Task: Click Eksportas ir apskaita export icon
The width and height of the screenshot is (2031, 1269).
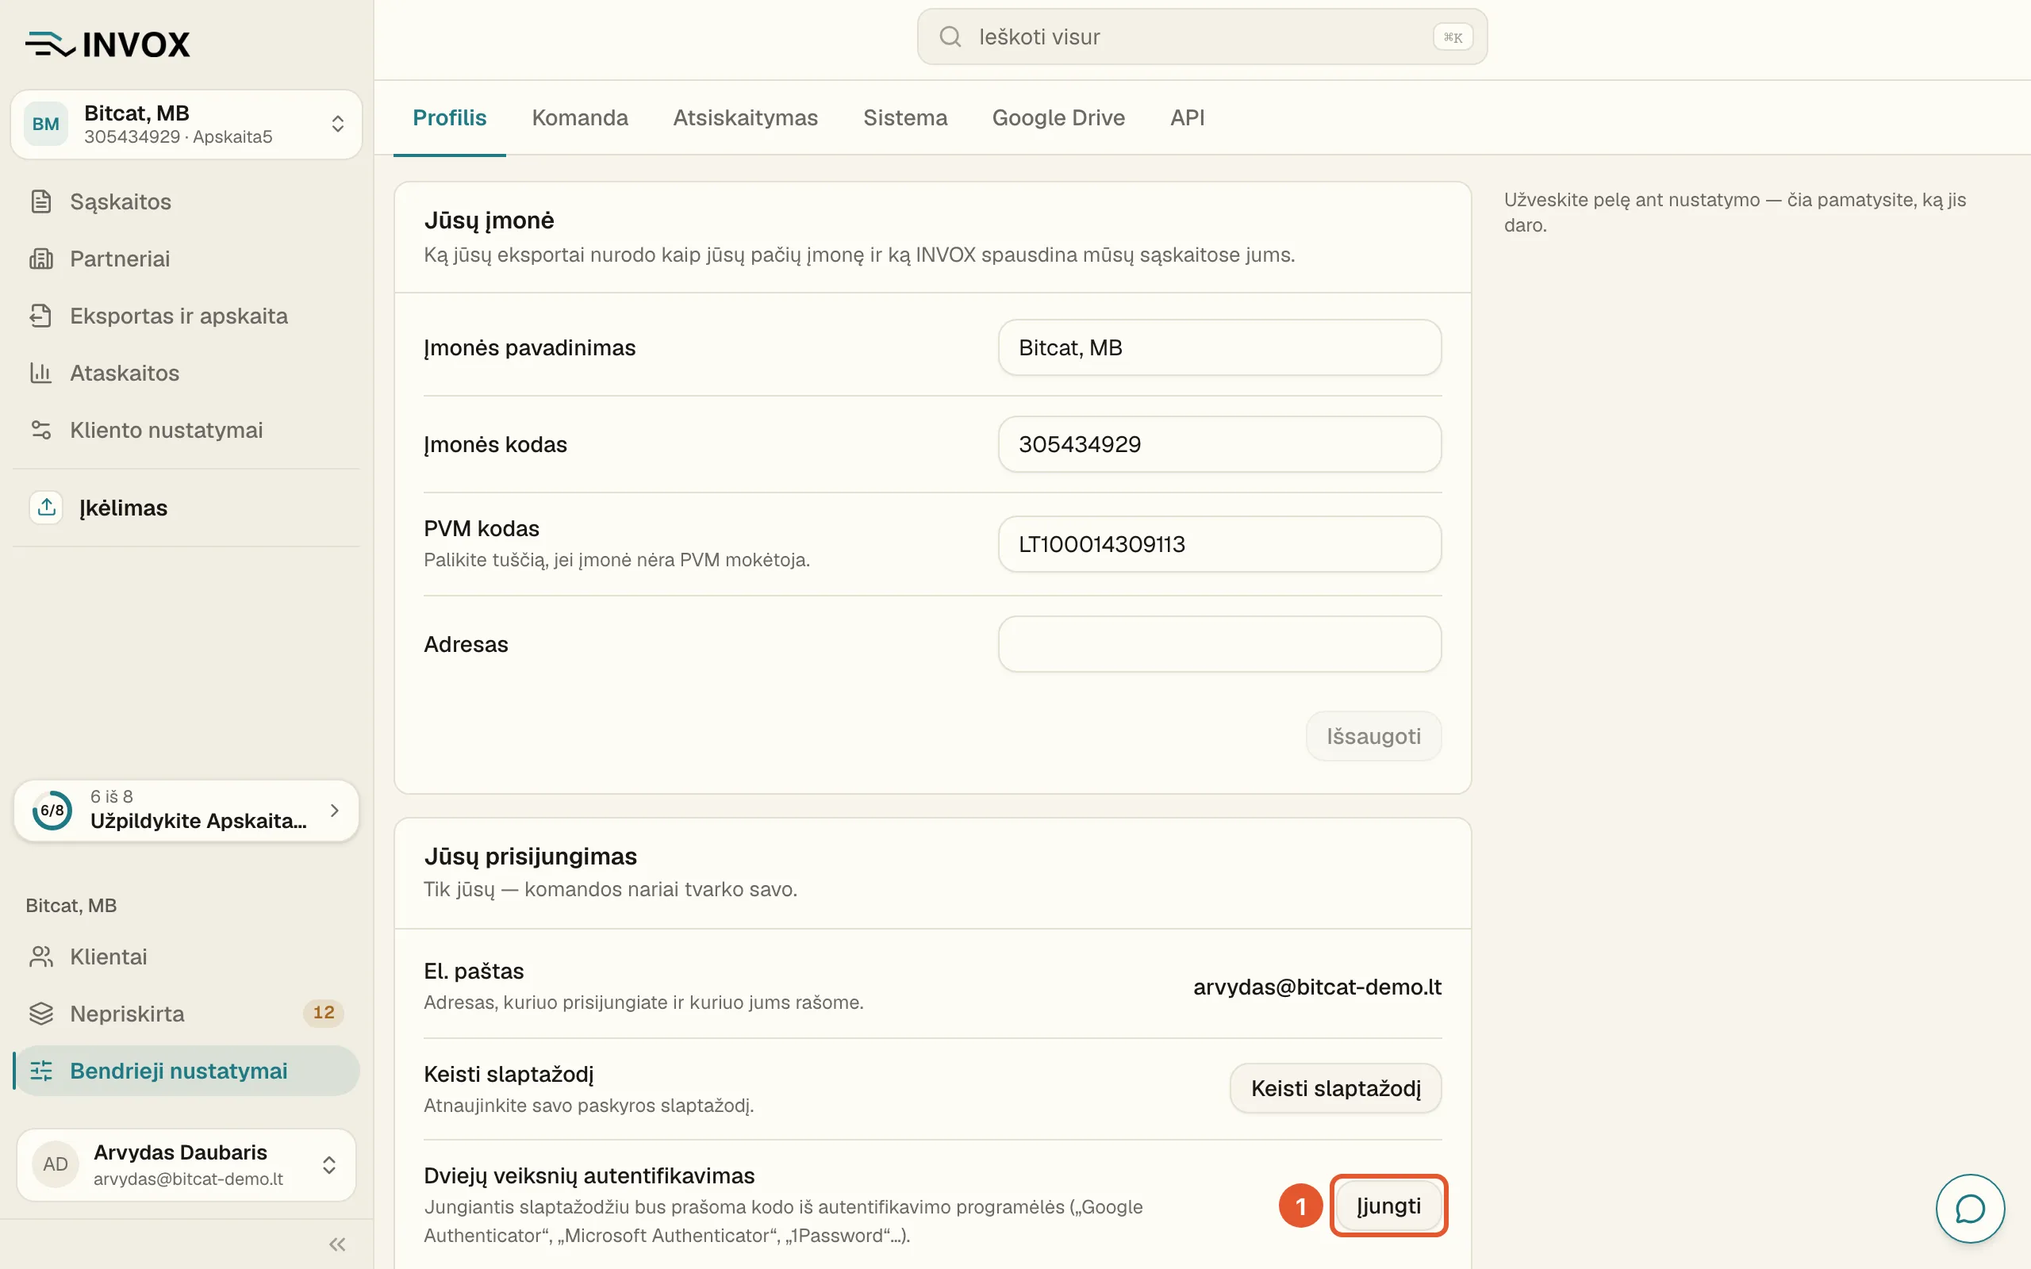Action: click(41, 316)
